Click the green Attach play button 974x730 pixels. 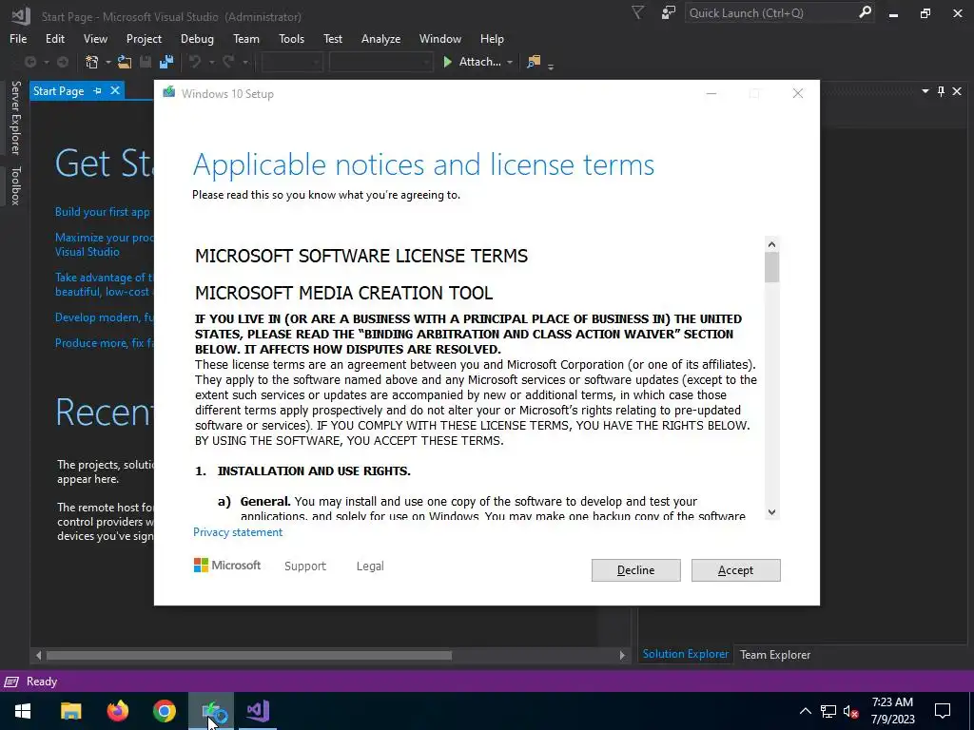[447, 62]
